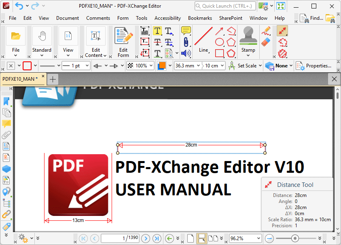The height and width of the screenshot is (245, 341).
Task: Click the red stroke color swatch
Action: point(27,65)
